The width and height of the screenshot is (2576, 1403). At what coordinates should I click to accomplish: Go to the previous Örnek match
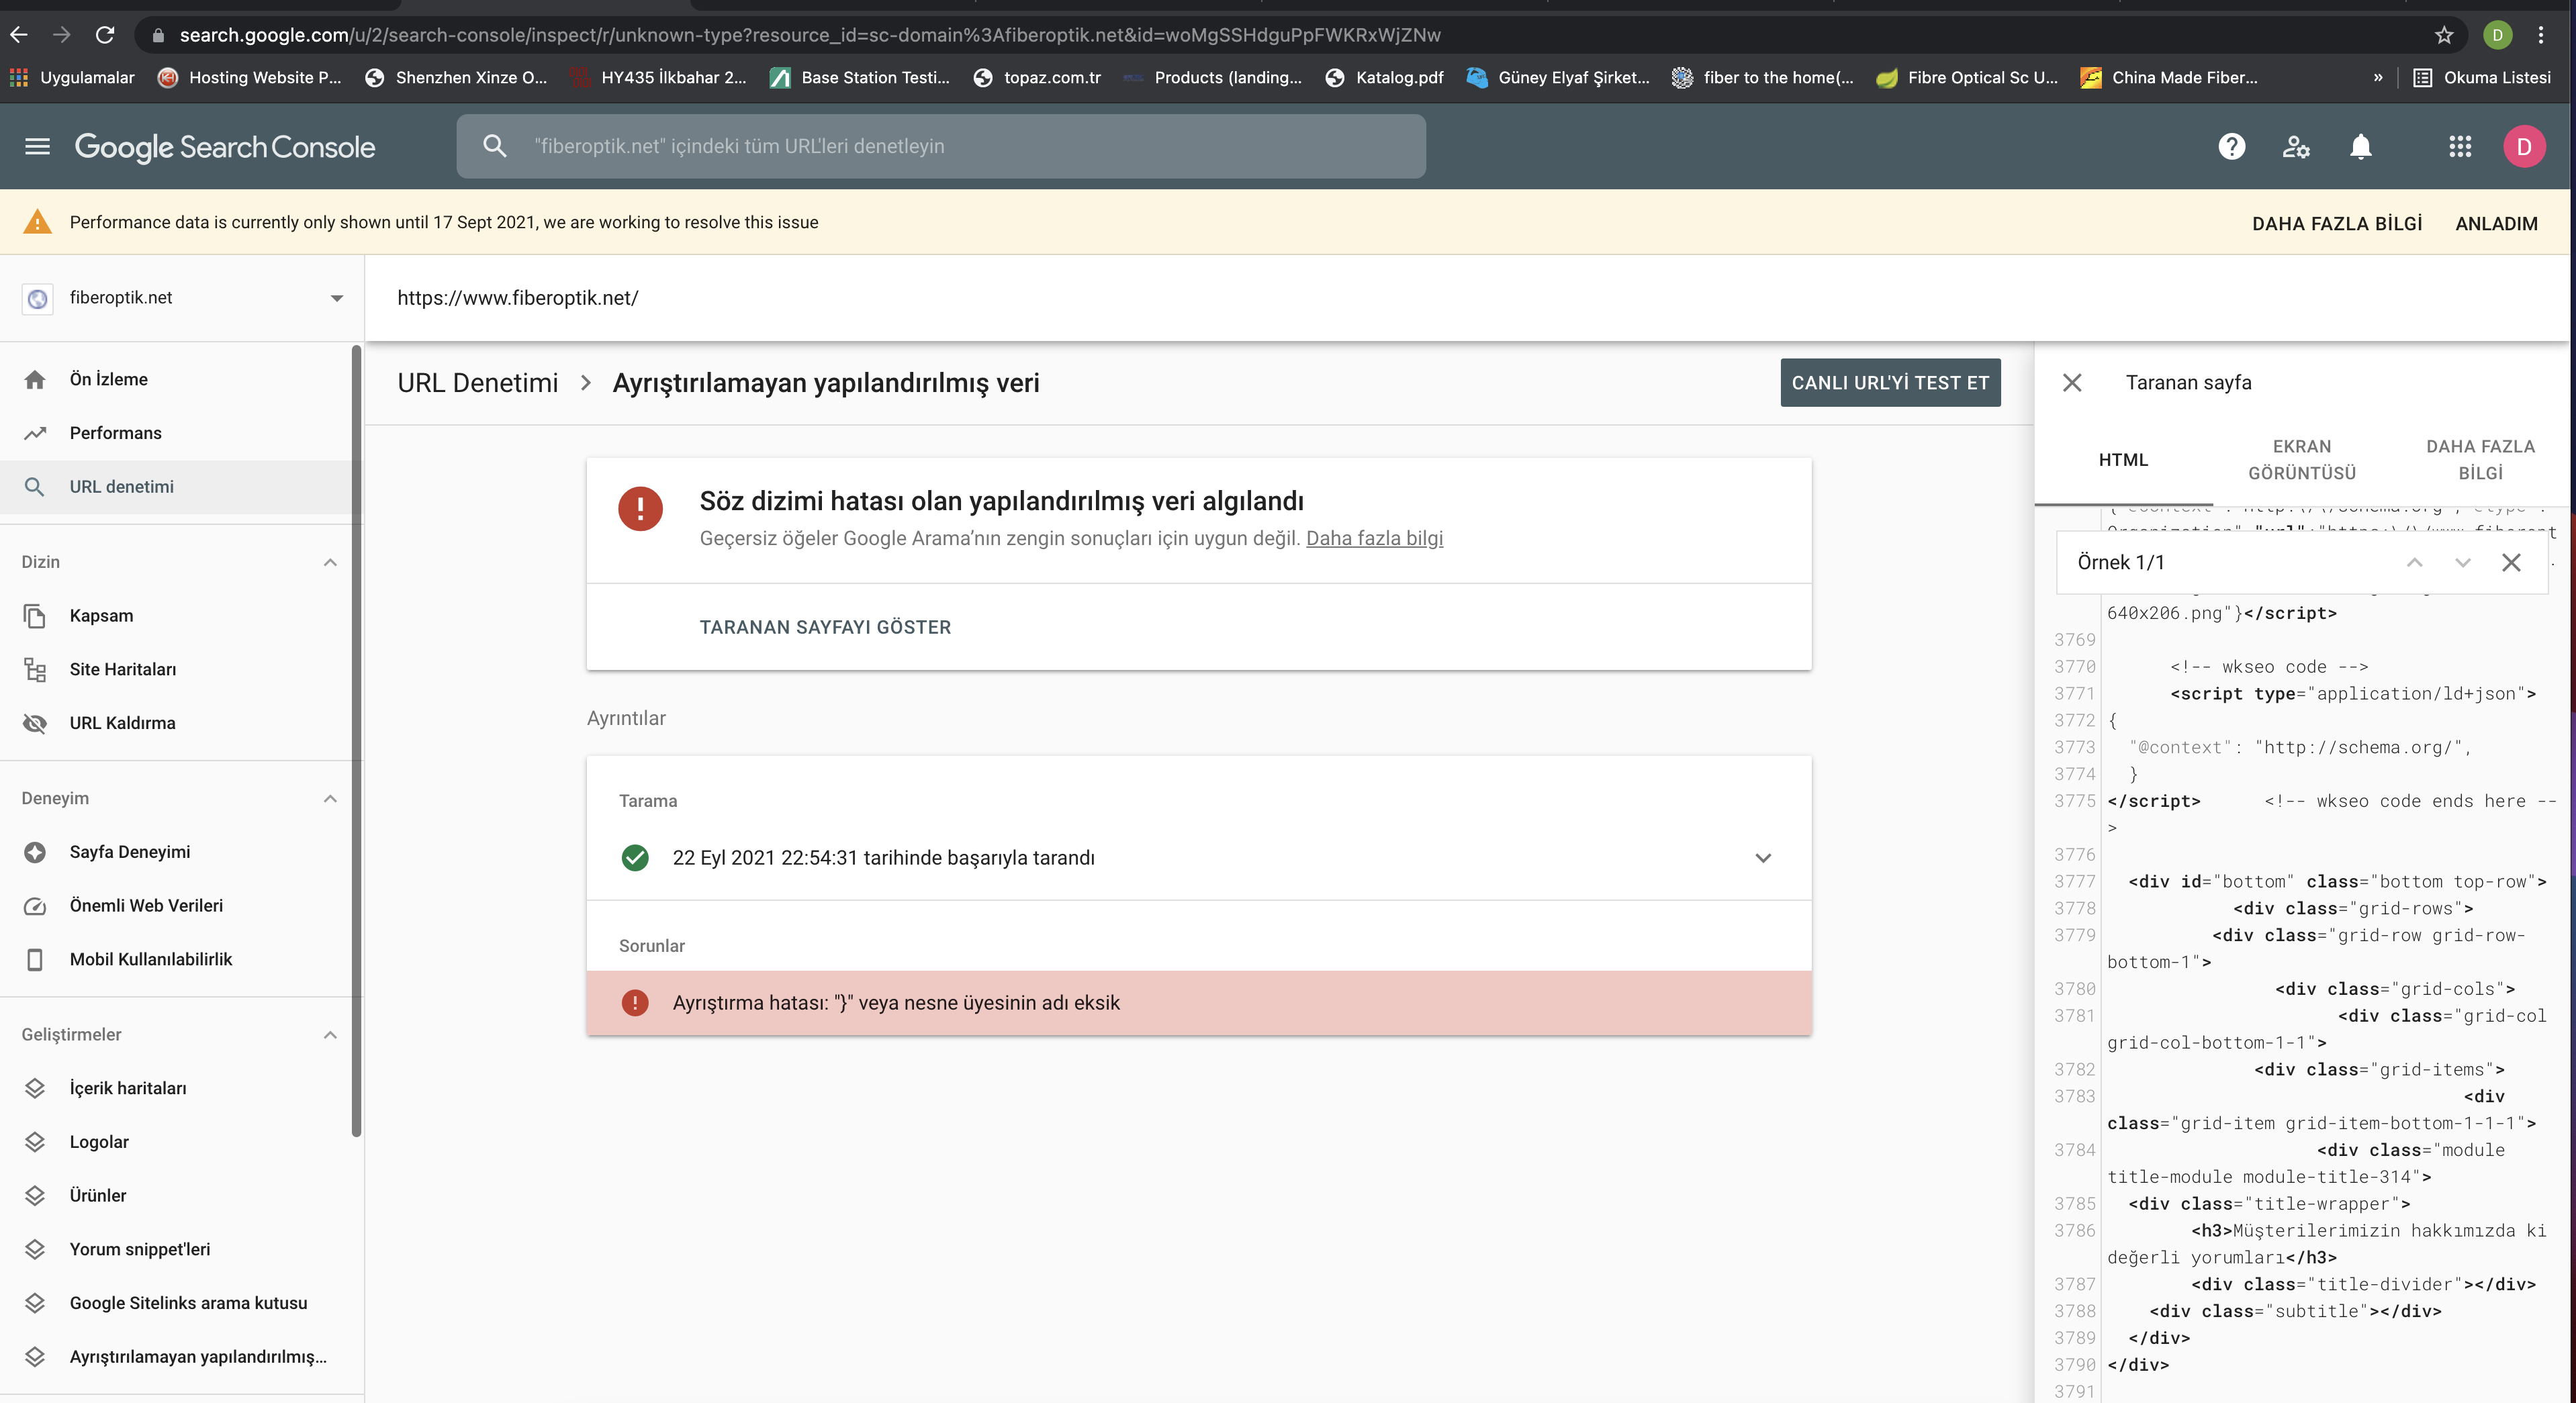[x=2414, y=563]
